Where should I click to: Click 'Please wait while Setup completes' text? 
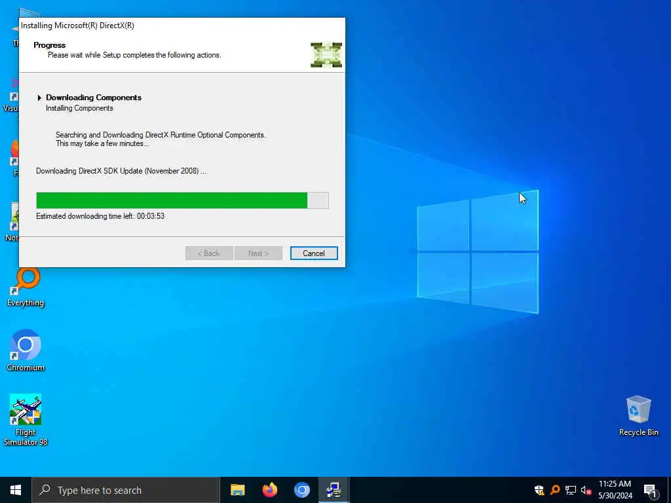(134, 55)
